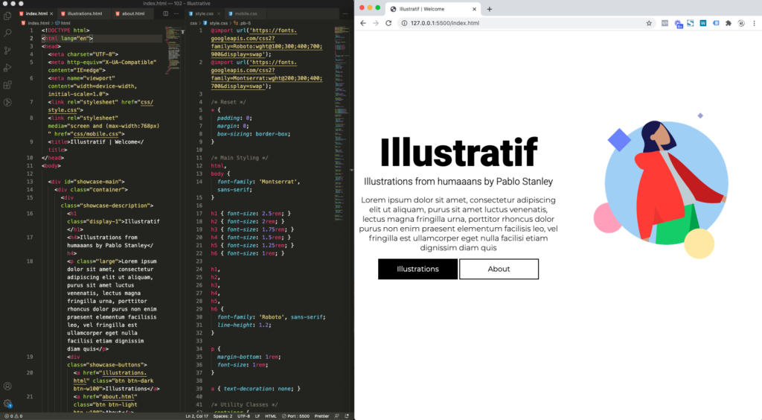
Task: Open the Explorer view in VS Code activity bar
Action: coord(7,16)
